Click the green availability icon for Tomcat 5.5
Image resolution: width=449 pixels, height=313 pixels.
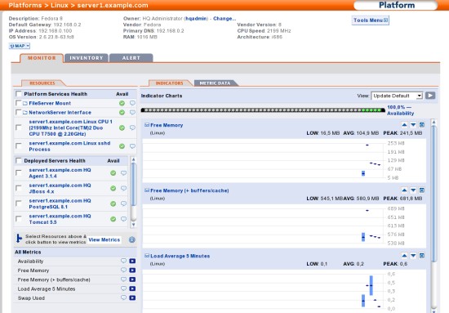(x=113, y=219)
